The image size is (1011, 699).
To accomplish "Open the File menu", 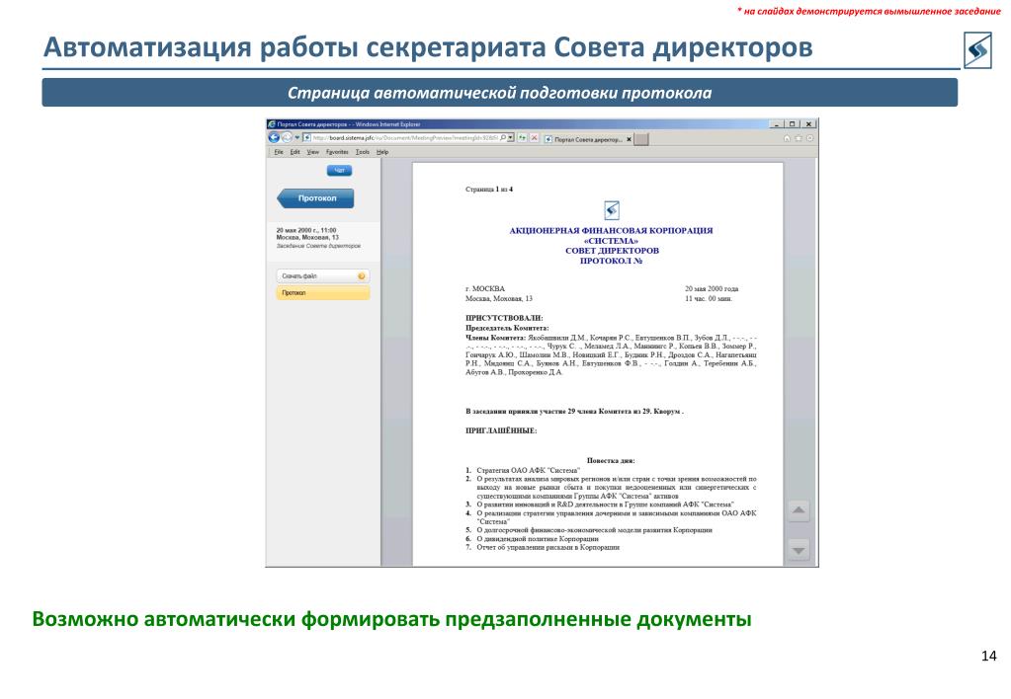I will (x=279, y=152).
